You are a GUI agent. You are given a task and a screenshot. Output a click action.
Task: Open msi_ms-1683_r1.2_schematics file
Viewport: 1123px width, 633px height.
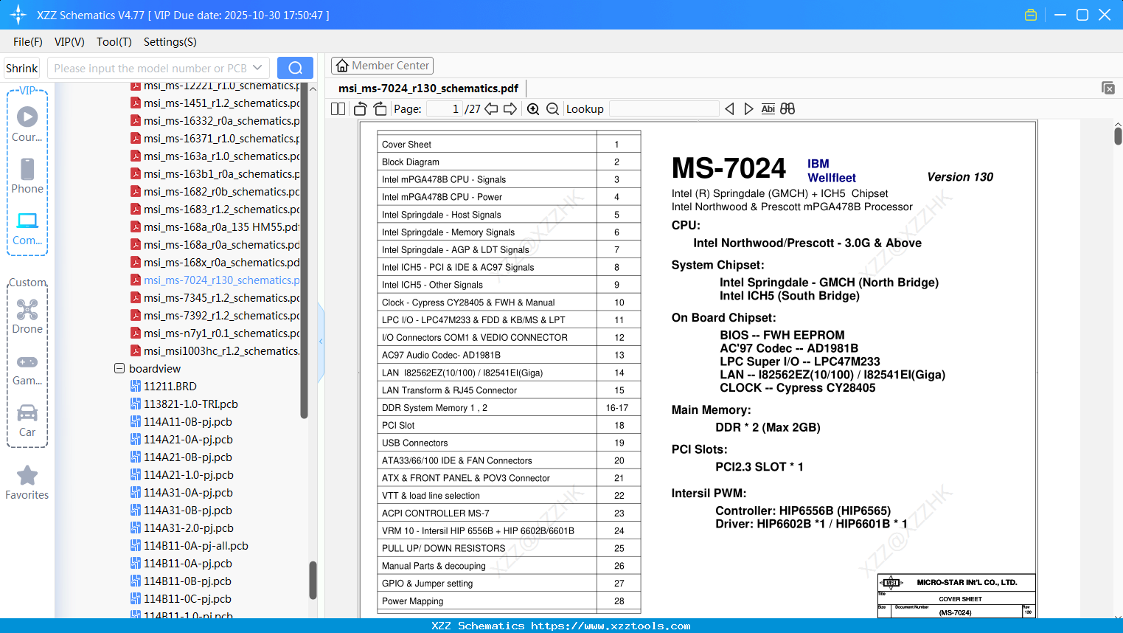tap(215, 210)
